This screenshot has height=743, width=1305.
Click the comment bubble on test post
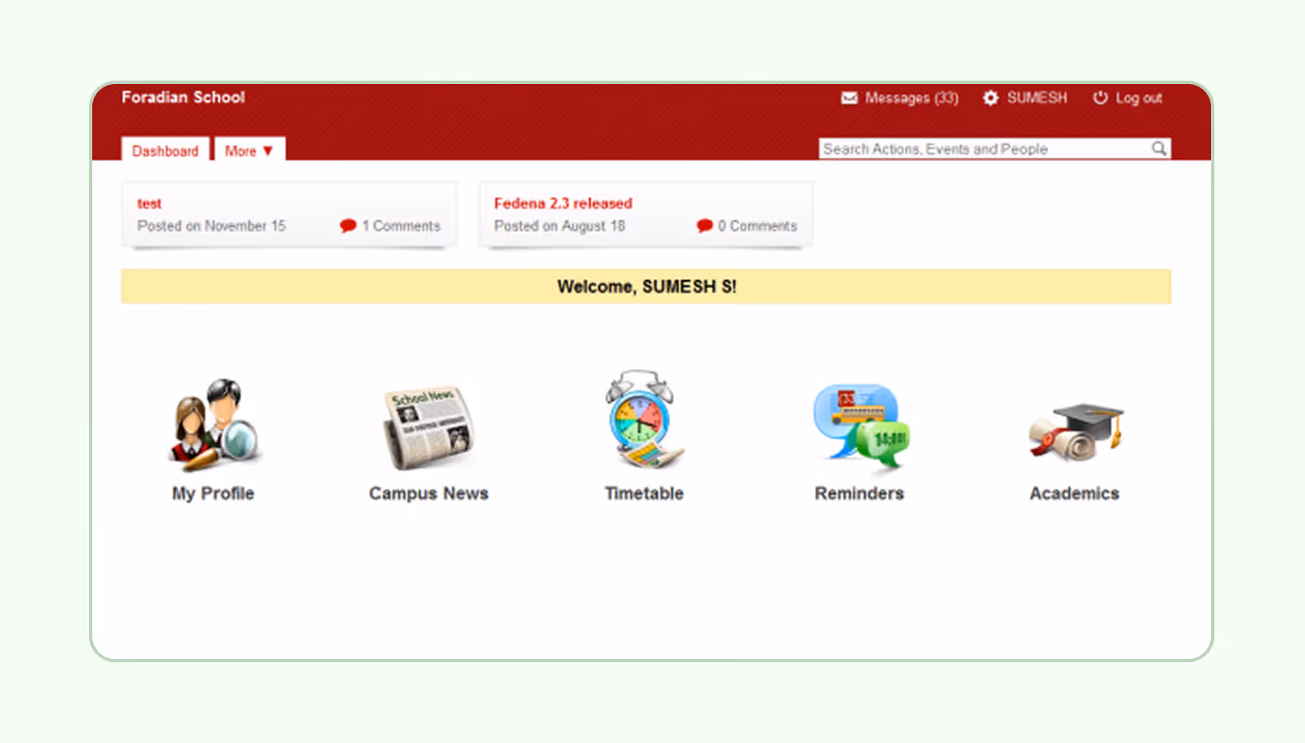pyautogui.click(x=348, y=226)
